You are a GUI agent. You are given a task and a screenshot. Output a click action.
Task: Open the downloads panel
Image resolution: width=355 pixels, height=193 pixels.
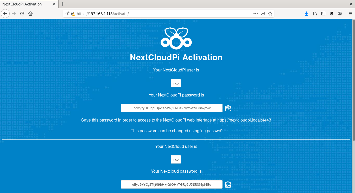pos(307,14)
